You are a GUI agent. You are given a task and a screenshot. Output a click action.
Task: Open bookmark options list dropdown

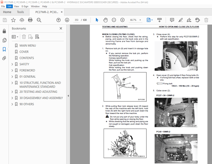(x=15, y=37)
